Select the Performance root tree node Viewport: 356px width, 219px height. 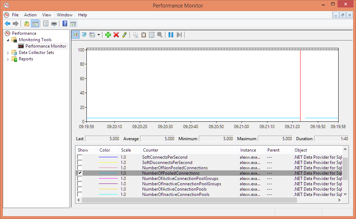click(24, 33)
